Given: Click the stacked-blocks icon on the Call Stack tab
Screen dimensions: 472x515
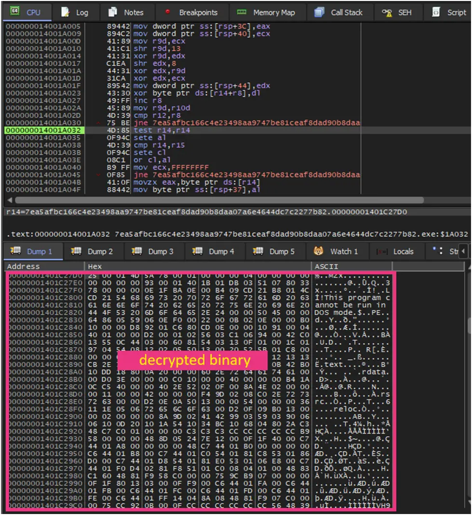Looking at the screenshot, I should click(319, 12).
